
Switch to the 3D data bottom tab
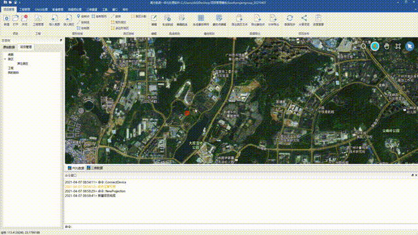95,168
